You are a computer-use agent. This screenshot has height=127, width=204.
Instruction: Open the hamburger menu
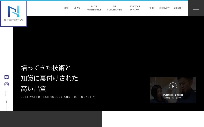coord(196,8)
